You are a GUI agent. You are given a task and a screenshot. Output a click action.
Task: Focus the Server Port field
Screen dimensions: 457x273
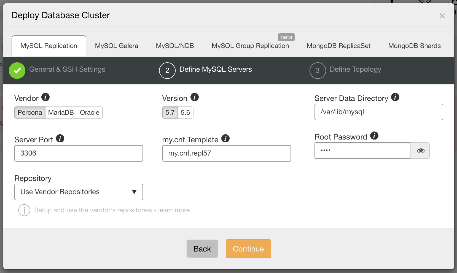click(x=79, y=153)
